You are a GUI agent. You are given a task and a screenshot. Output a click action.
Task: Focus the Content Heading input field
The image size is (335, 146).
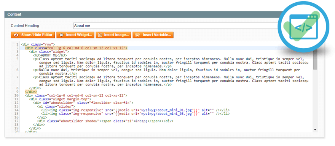point(177,25)
